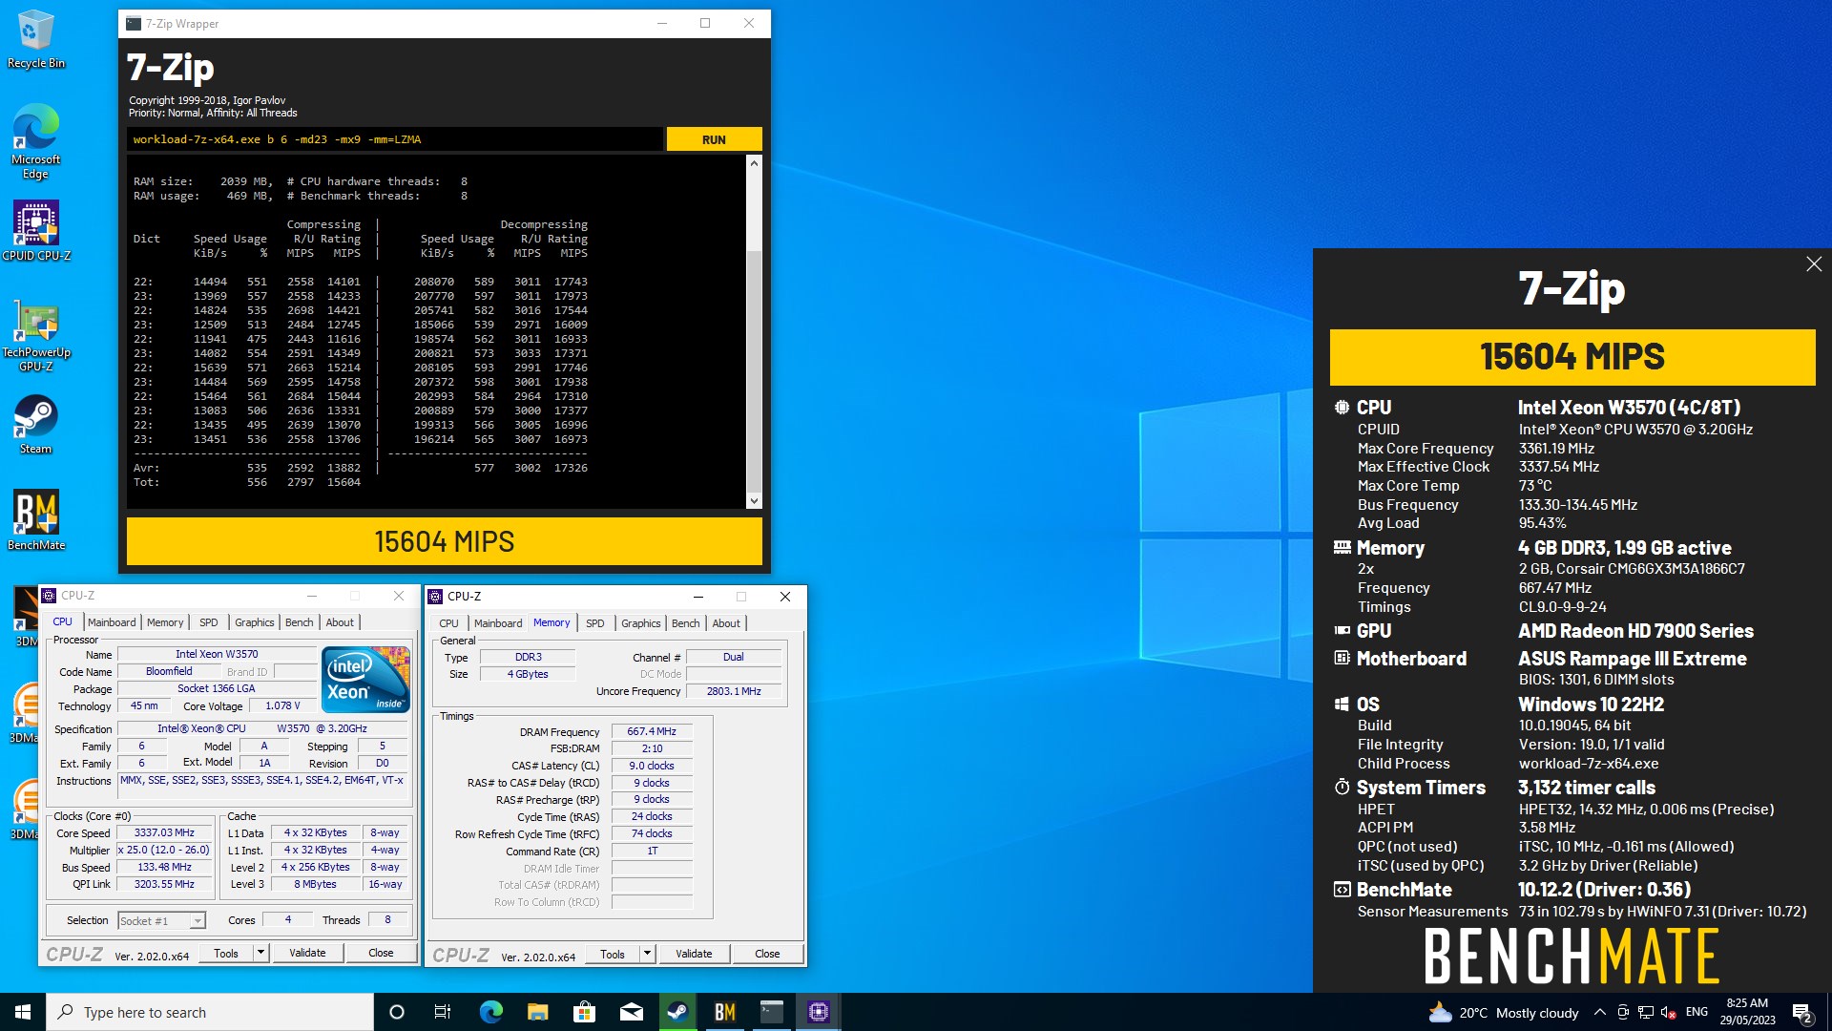Open Cortana circle icon on taskbar

[397, 1012]
